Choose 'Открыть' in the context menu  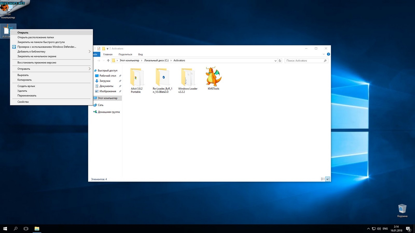[51, 33]
